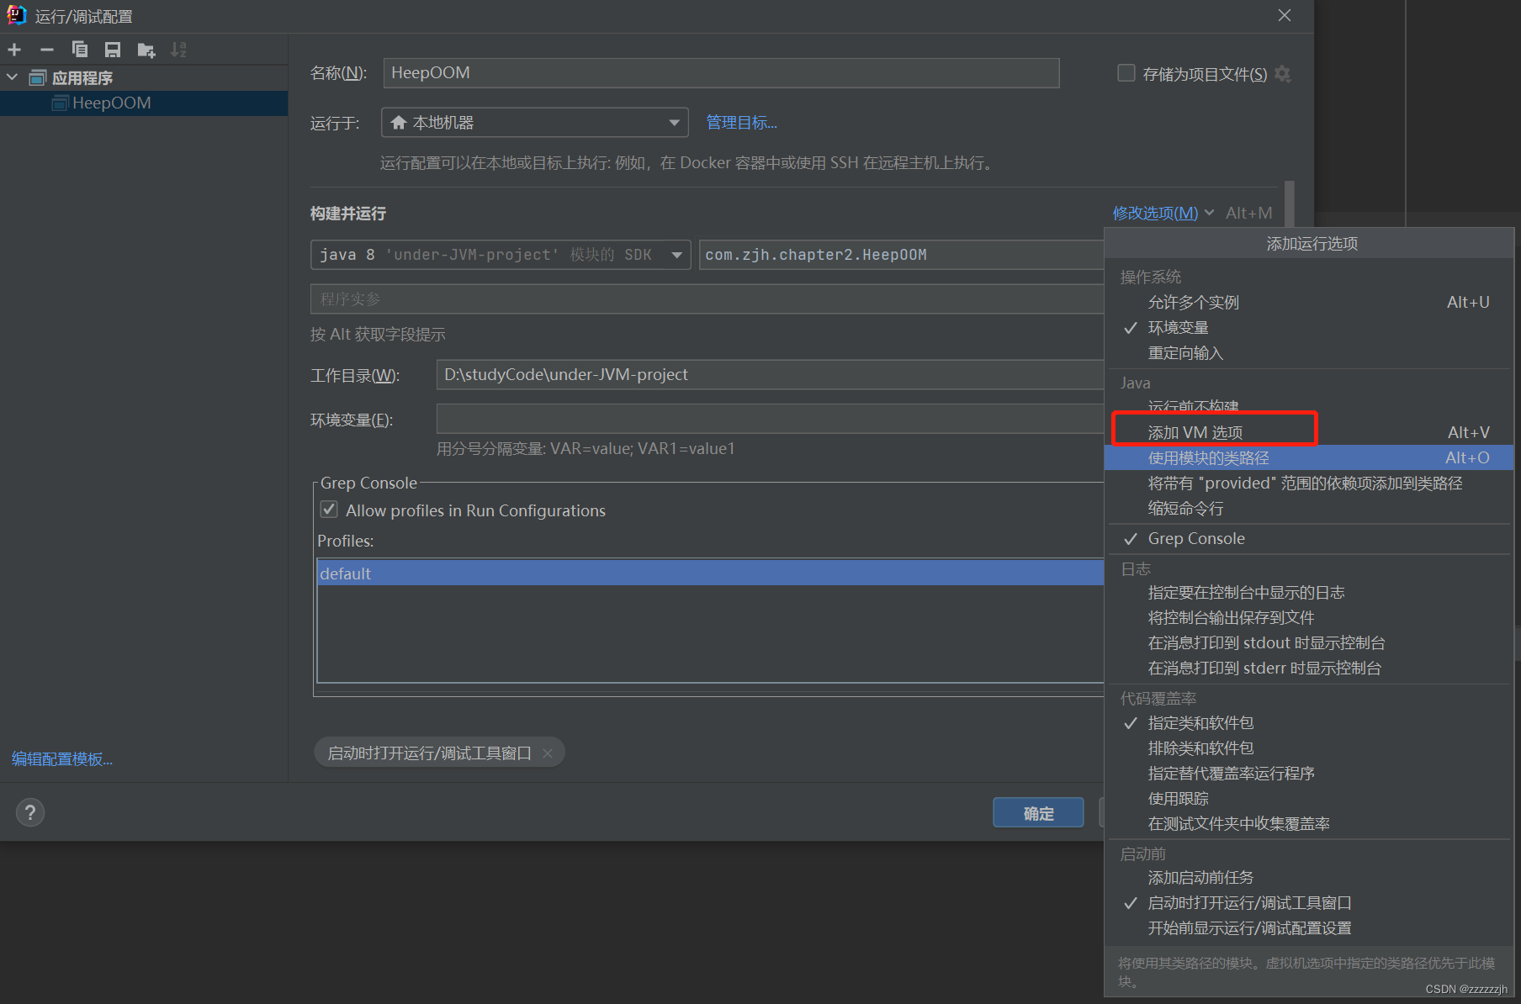The height and width of the screenshot is (1004, 1521).
Task: Choose 指定要在控制台中显示的日志
Action: pos(1309,592)
